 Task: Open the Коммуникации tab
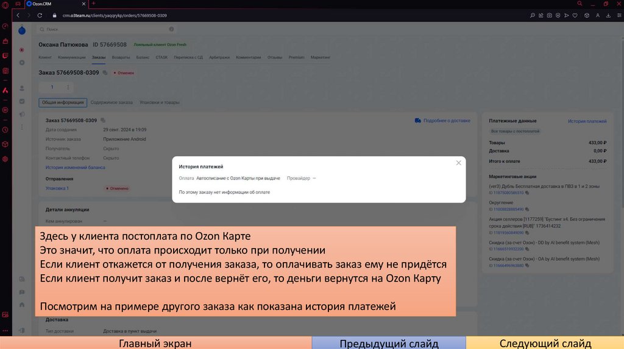72,58
